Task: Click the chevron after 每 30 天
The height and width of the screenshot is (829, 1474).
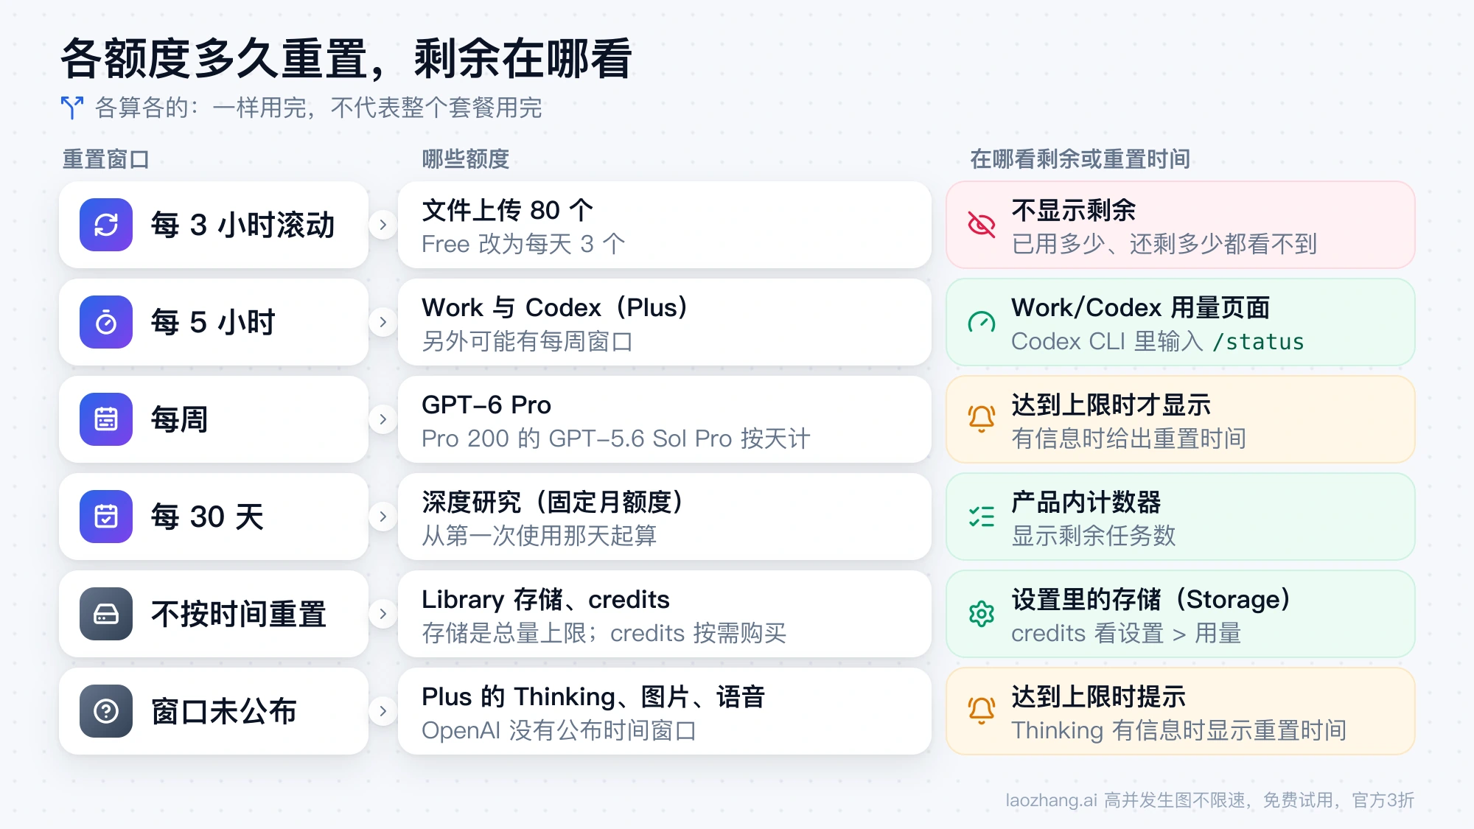Action: [383, 517]
